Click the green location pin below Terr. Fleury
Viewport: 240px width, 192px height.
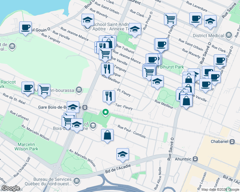click(105, 113)
